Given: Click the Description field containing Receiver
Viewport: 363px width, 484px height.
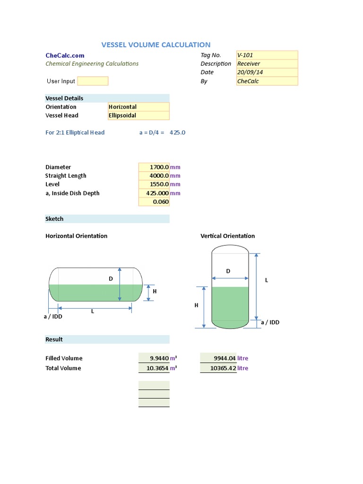Looking at the screenshot, I should [x=267, y=64].
